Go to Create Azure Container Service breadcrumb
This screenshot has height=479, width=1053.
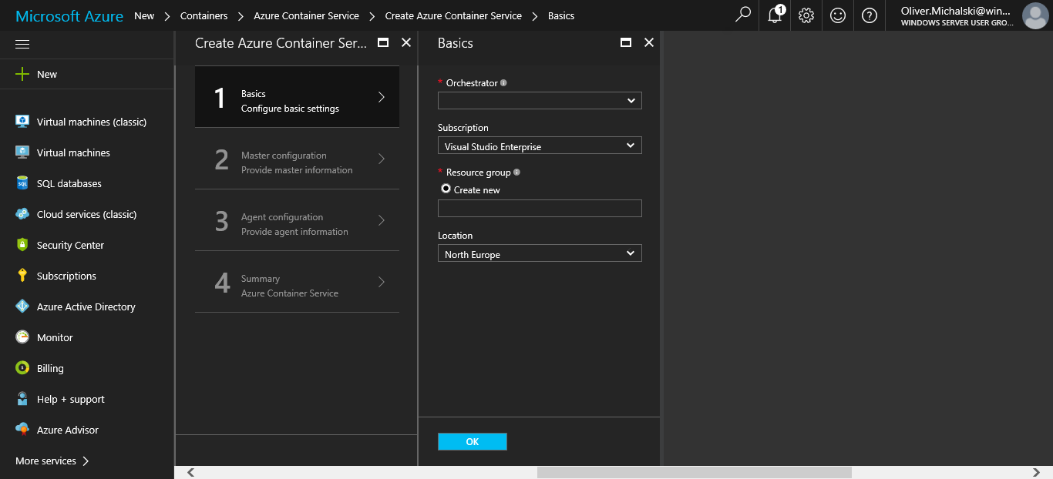(x=453, y=15)
